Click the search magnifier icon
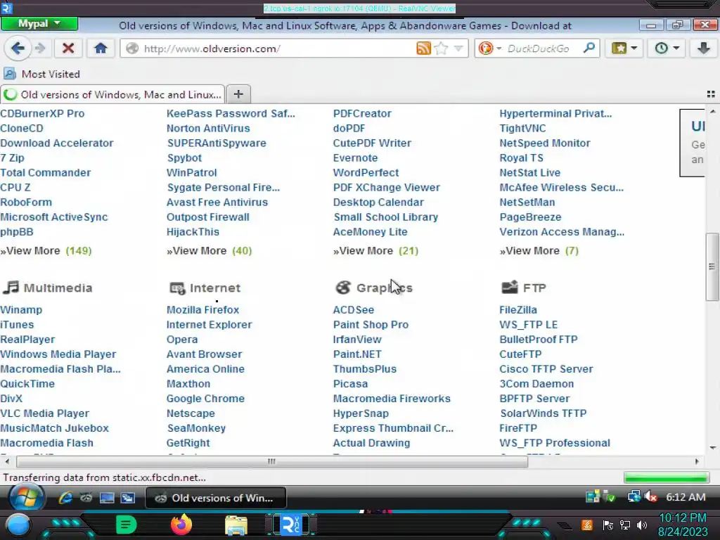 (x=589, y=48)
